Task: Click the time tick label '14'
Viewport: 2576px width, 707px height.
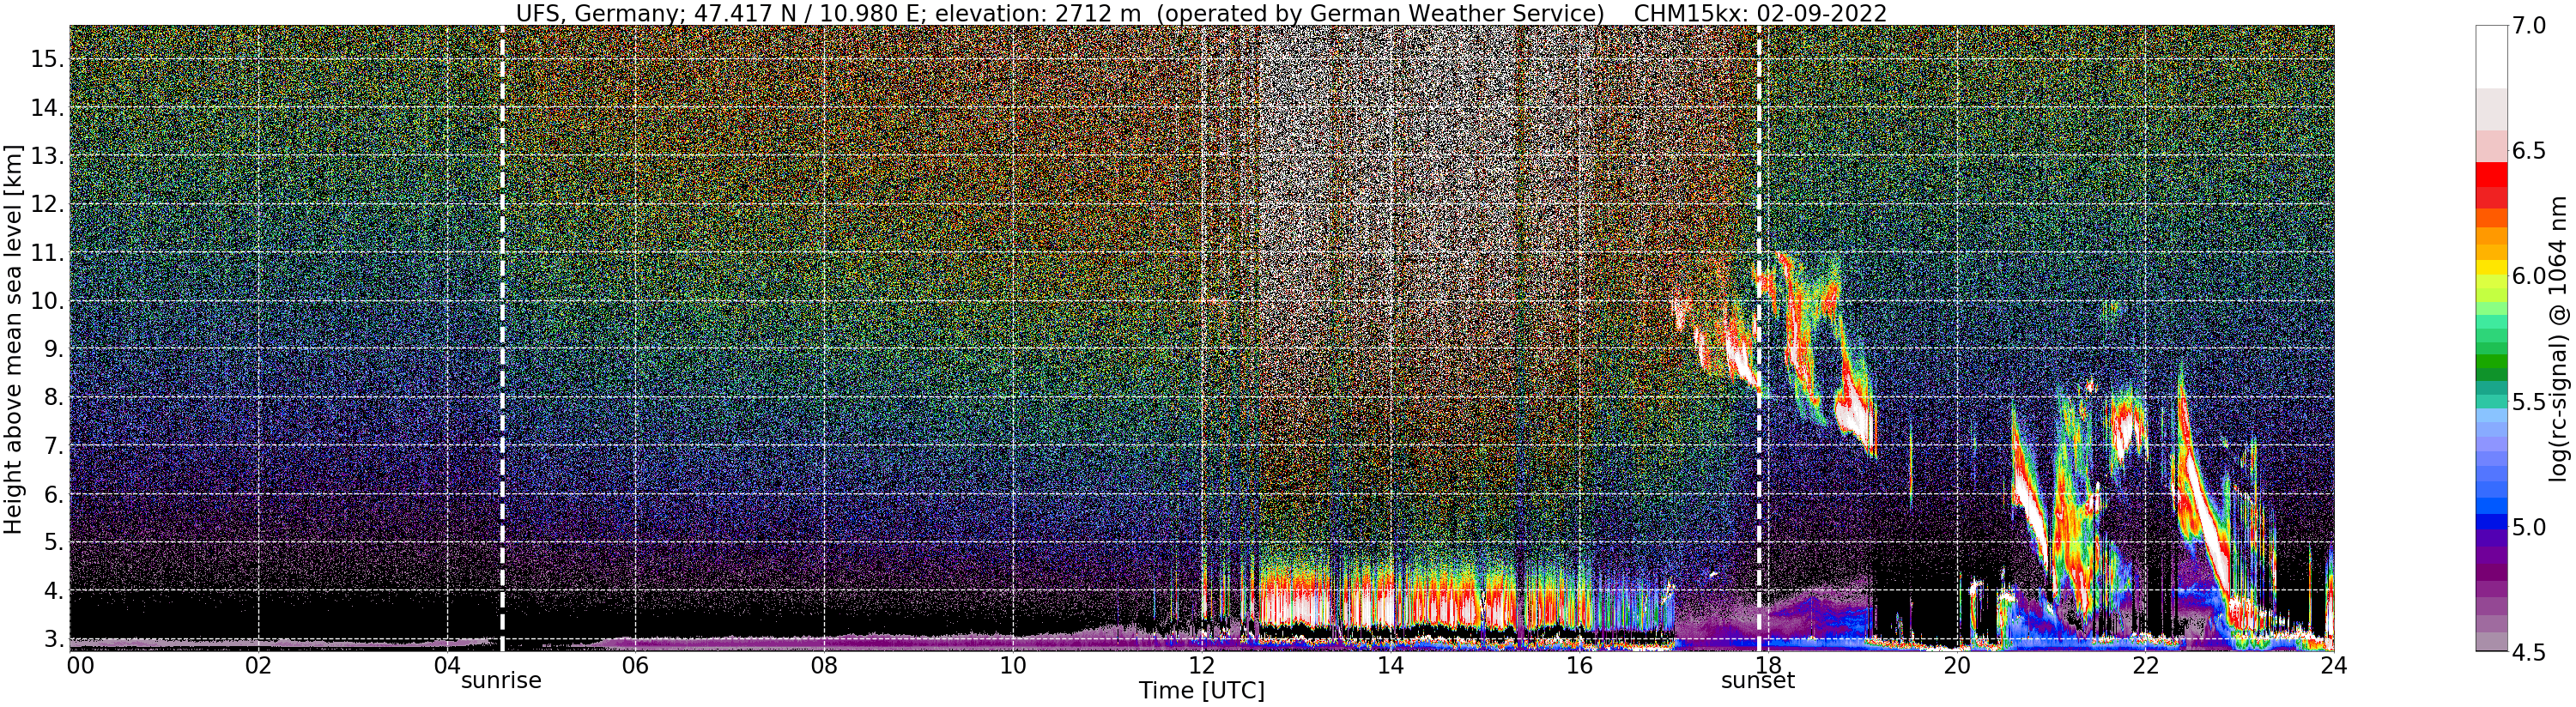Action: [x=1390, y=666]
